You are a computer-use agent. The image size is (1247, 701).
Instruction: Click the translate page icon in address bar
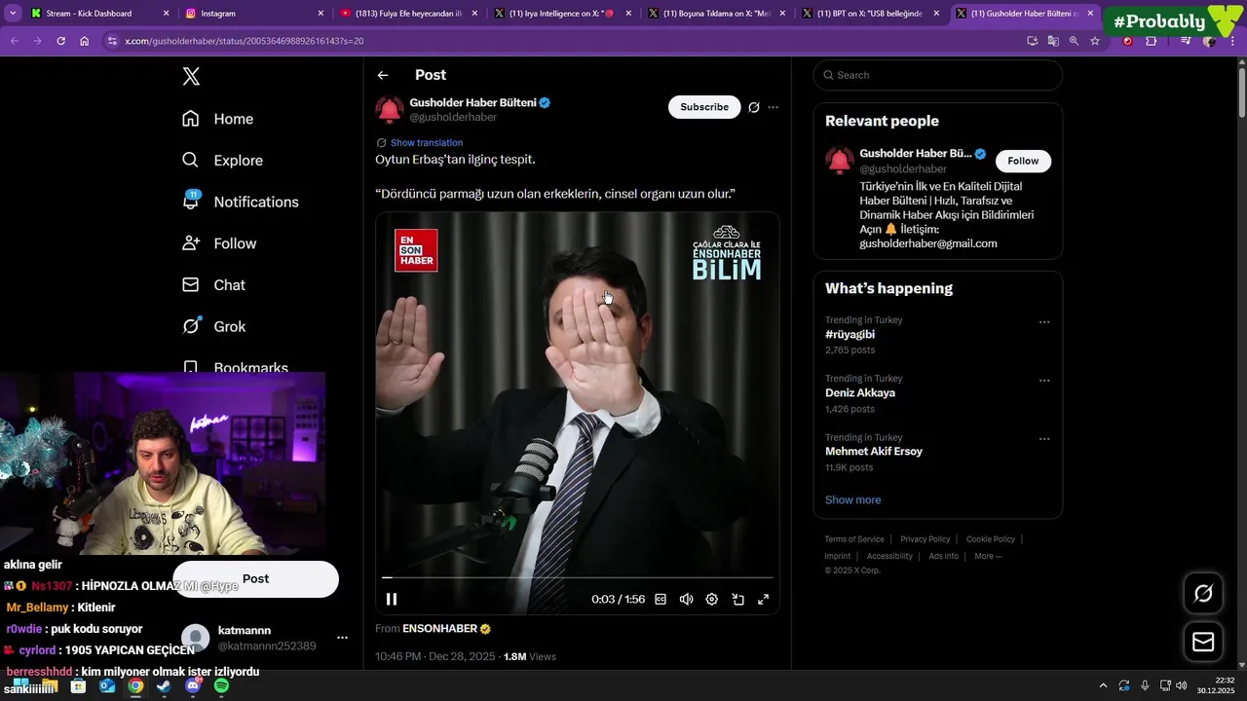click(1053, 41)
